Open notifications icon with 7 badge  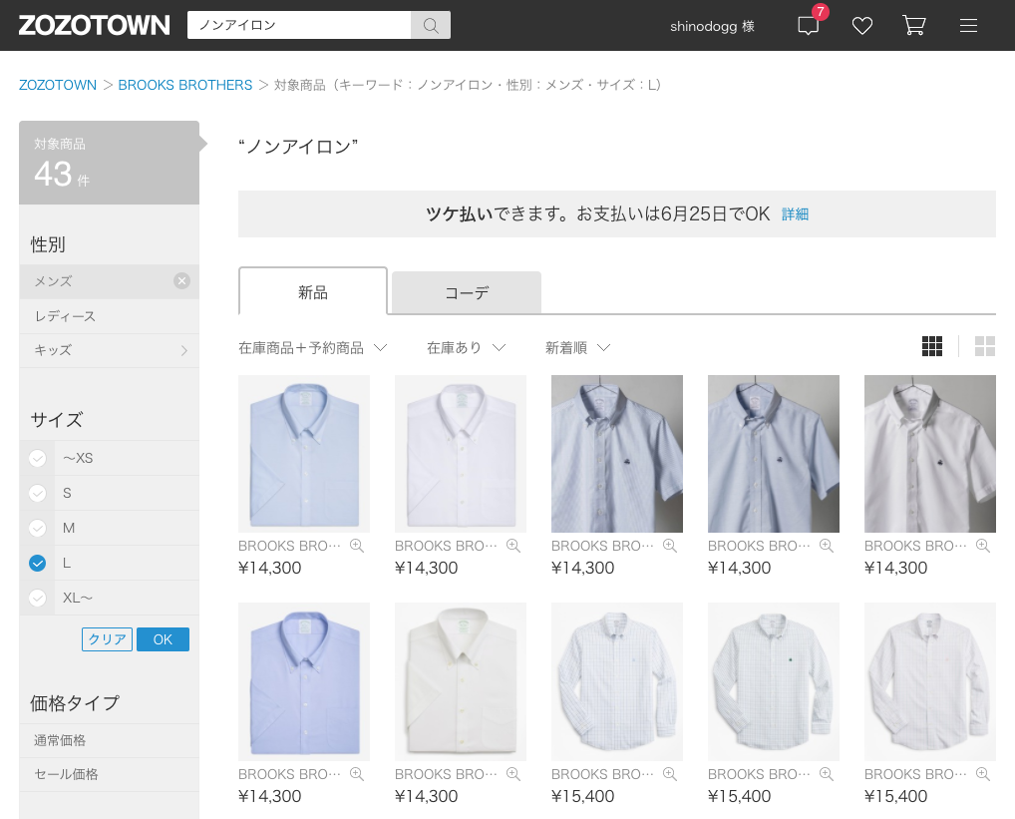(x=810, y=24)
